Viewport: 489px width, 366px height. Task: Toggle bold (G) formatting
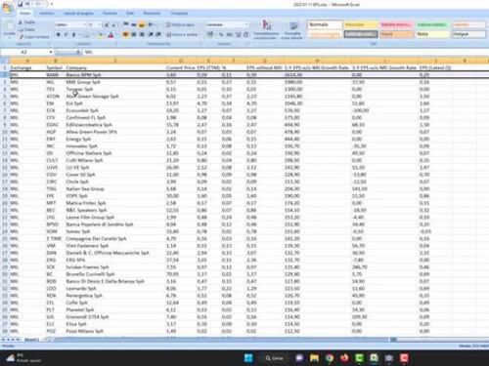[x=59, y=34]
